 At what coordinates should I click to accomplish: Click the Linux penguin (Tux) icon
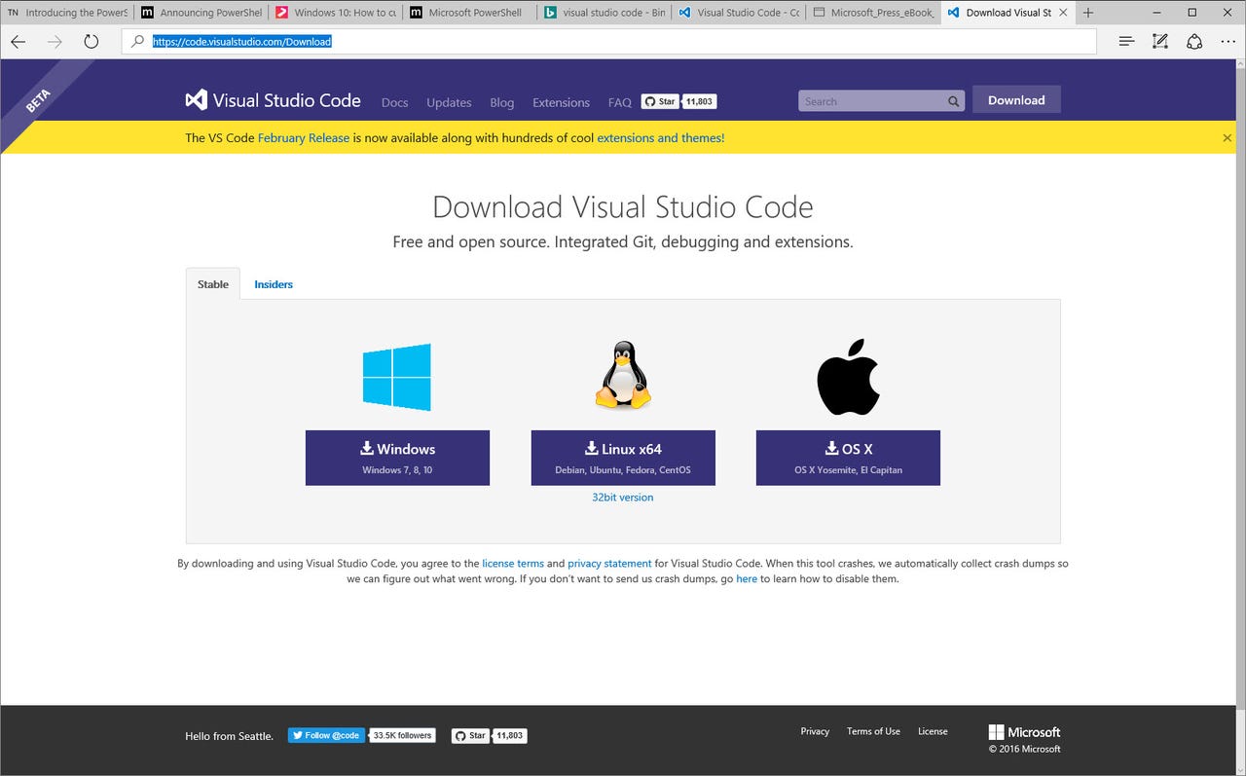point(623,376)
